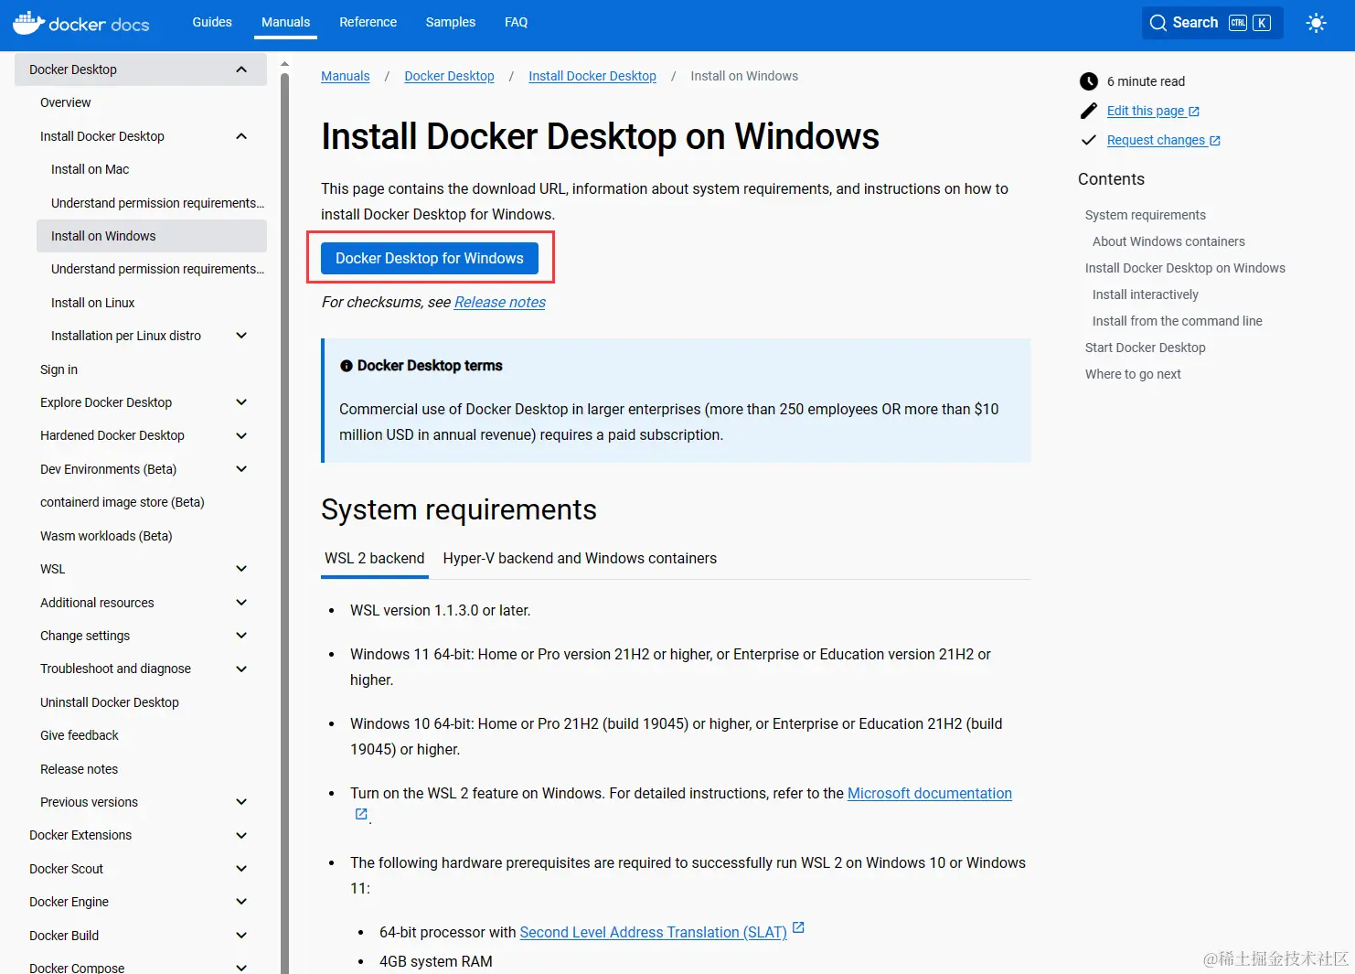Expand Docker Build

(x=241, y=936)
